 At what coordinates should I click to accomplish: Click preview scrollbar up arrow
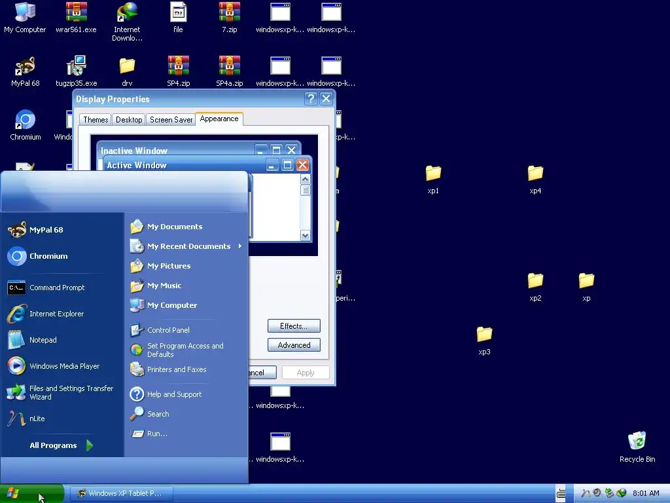(305, 179)
